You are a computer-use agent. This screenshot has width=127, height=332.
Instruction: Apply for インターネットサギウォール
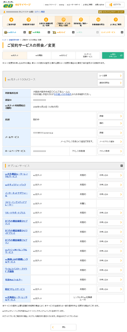[x=110, y=194]
